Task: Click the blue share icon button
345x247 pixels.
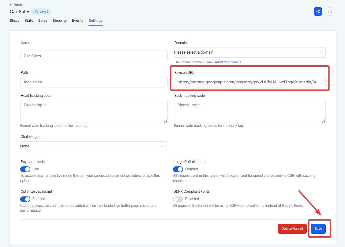Action: click(x=318, y=12)
